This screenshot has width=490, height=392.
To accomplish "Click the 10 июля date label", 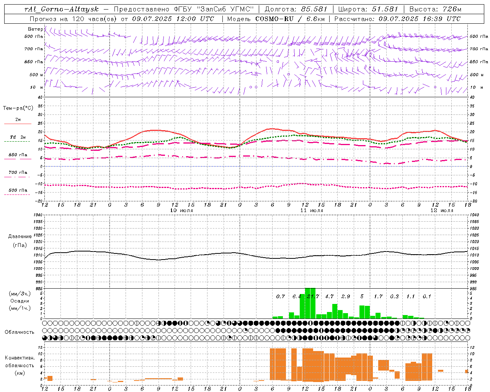I will click(181, 211).
